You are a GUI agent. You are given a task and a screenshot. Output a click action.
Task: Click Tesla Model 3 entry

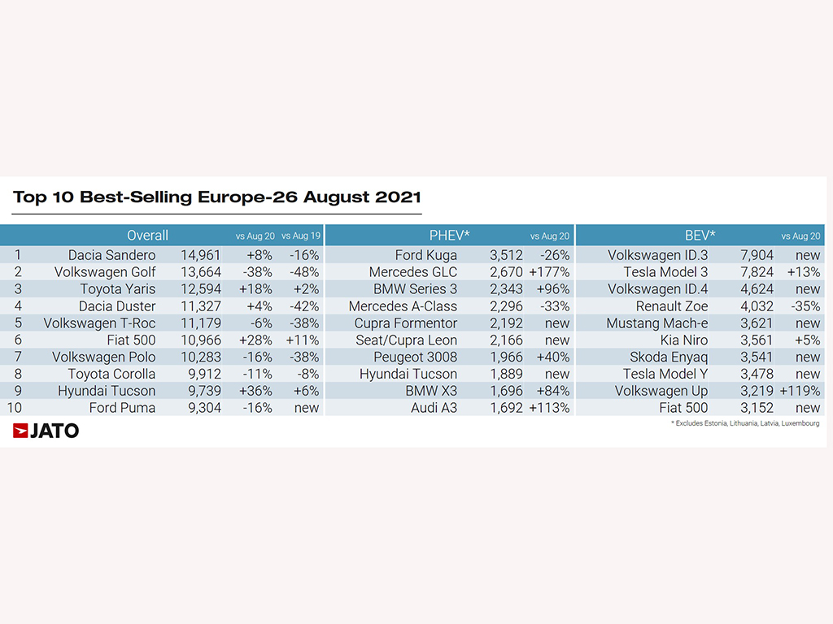[665, 272]
